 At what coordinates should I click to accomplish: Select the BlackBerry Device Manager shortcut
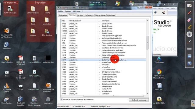click(34, 101)
